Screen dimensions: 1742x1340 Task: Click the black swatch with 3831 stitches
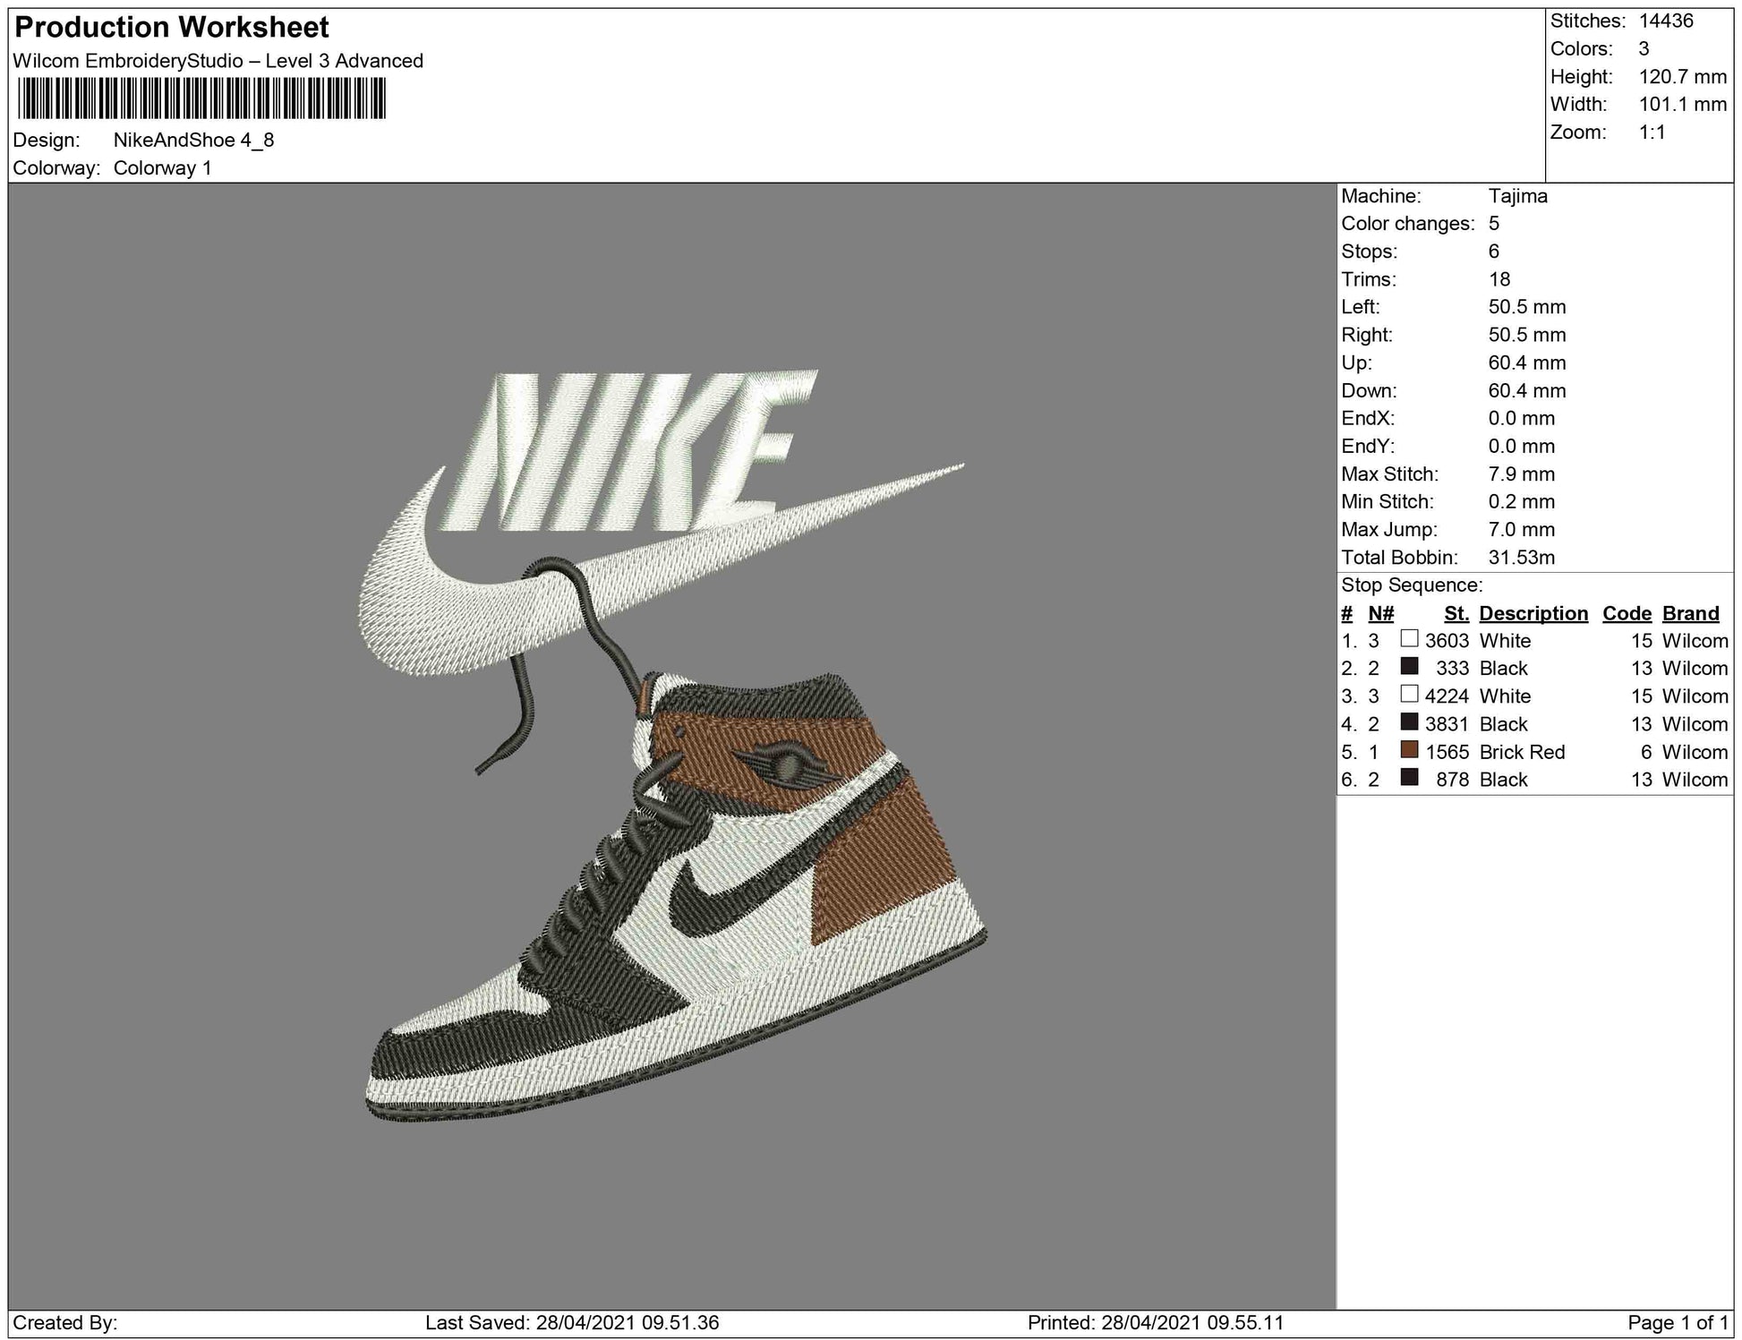click(1409, 722)
